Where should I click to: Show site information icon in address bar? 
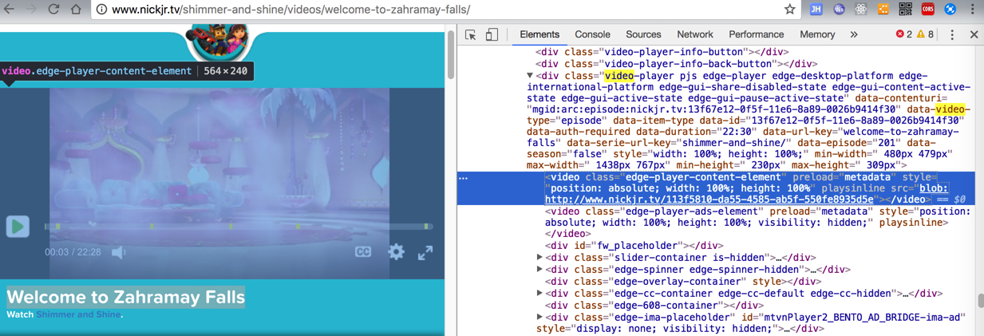102,10
